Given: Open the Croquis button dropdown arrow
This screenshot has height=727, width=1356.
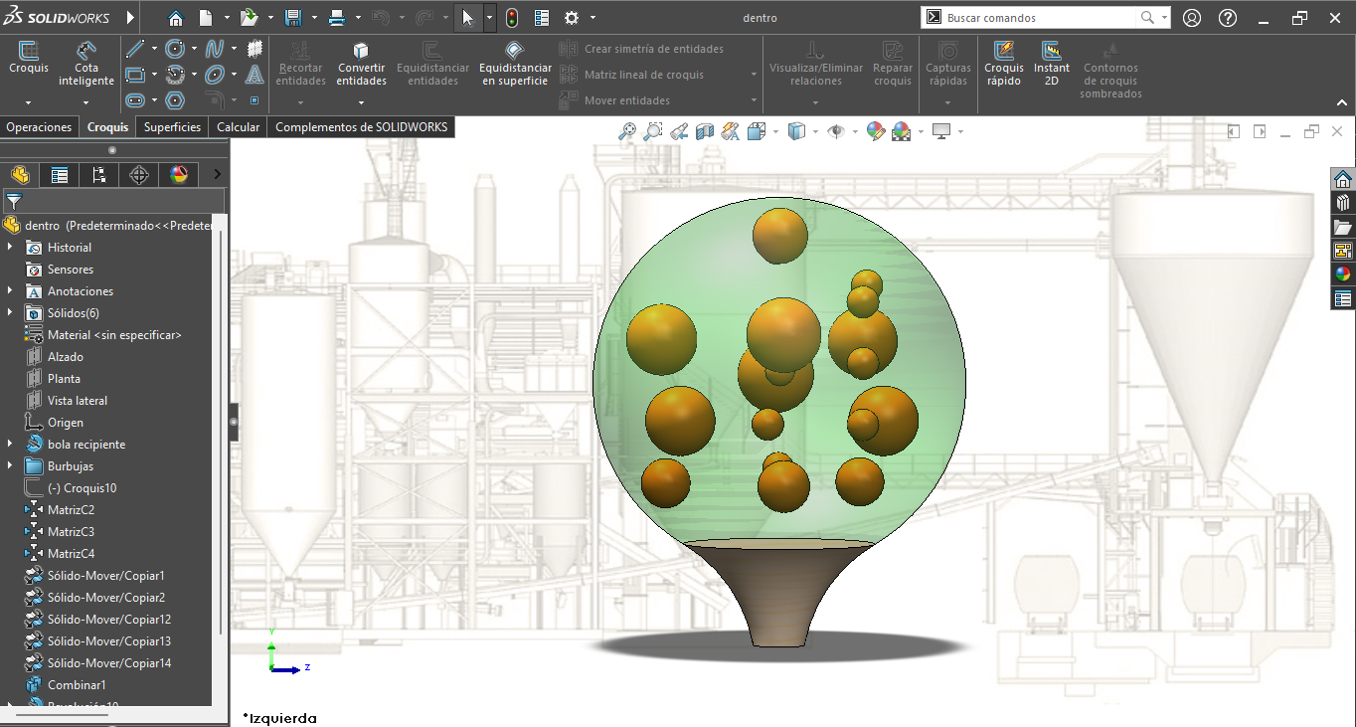Looking at the screenshot, I should [x=29, y=102].
